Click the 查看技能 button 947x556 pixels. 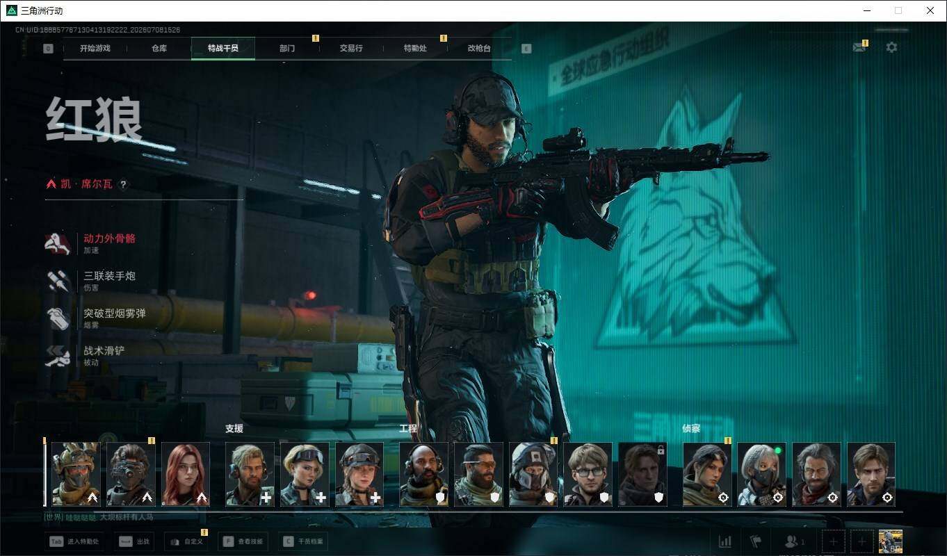243,541
